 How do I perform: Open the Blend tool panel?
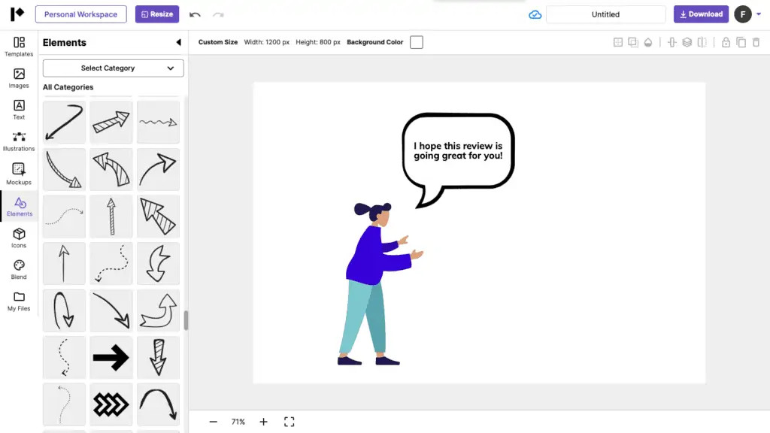pos(19,269)
